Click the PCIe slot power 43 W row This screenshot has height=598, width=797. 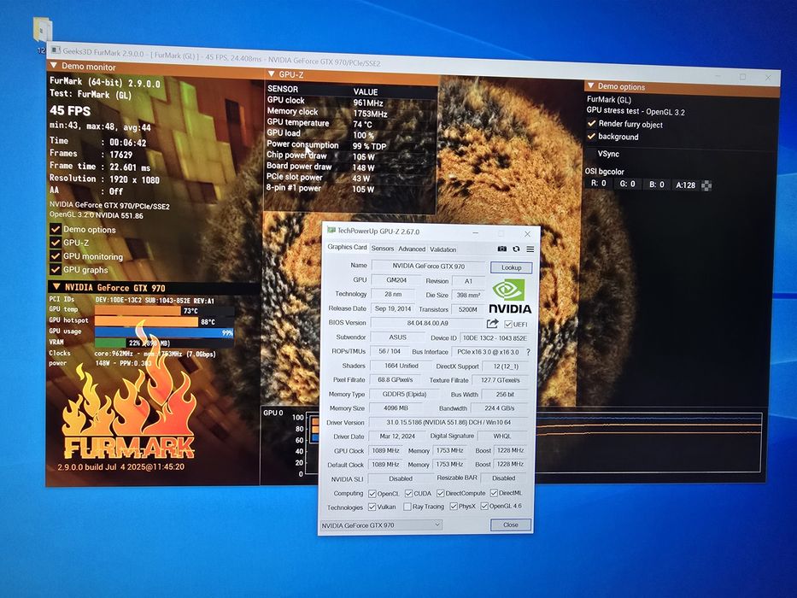coord(351,178)
